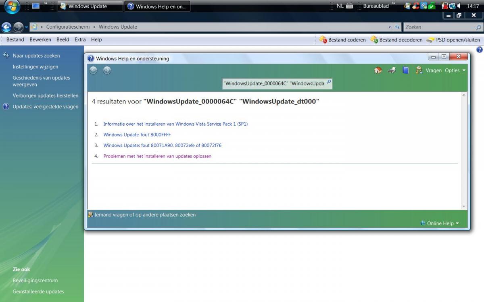Click Back arrow in Help window
This screenshot has height=302, width=484.
[94, 70]
